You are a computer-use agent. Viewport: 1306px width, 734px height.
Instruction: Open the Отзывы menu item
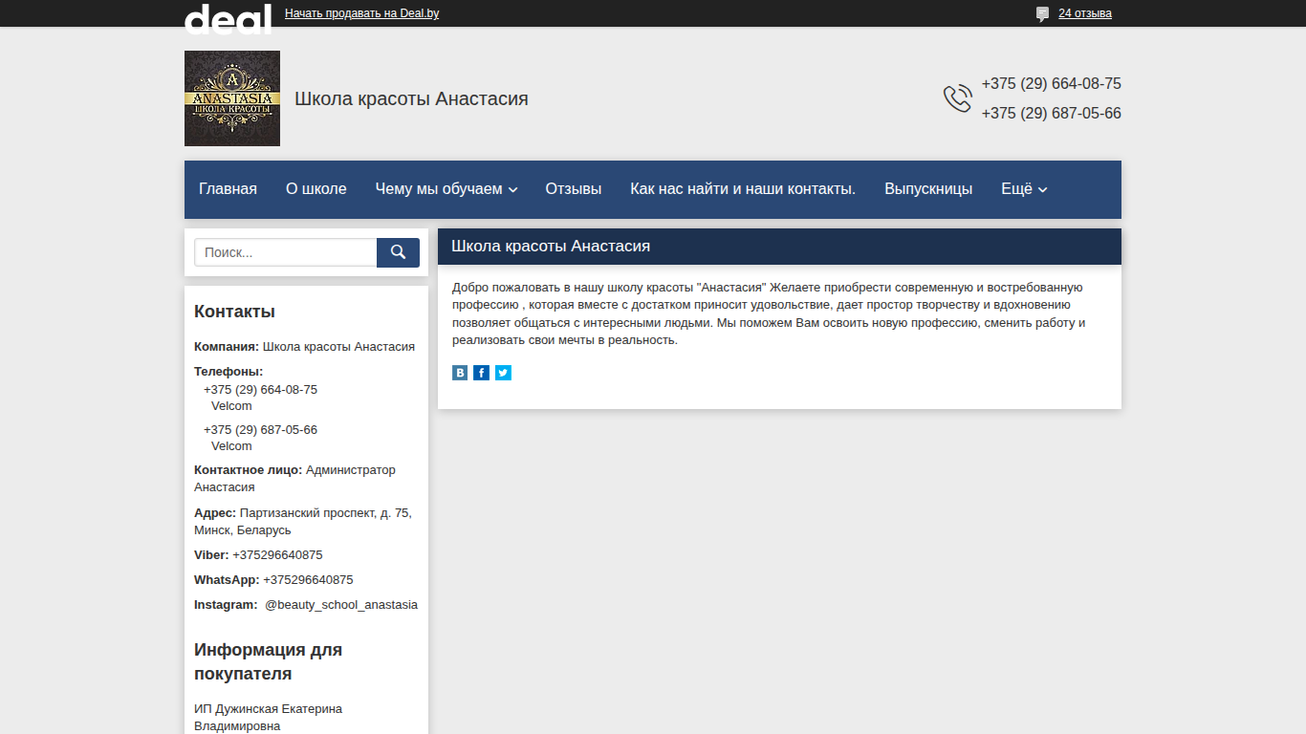tap(574, 189)
